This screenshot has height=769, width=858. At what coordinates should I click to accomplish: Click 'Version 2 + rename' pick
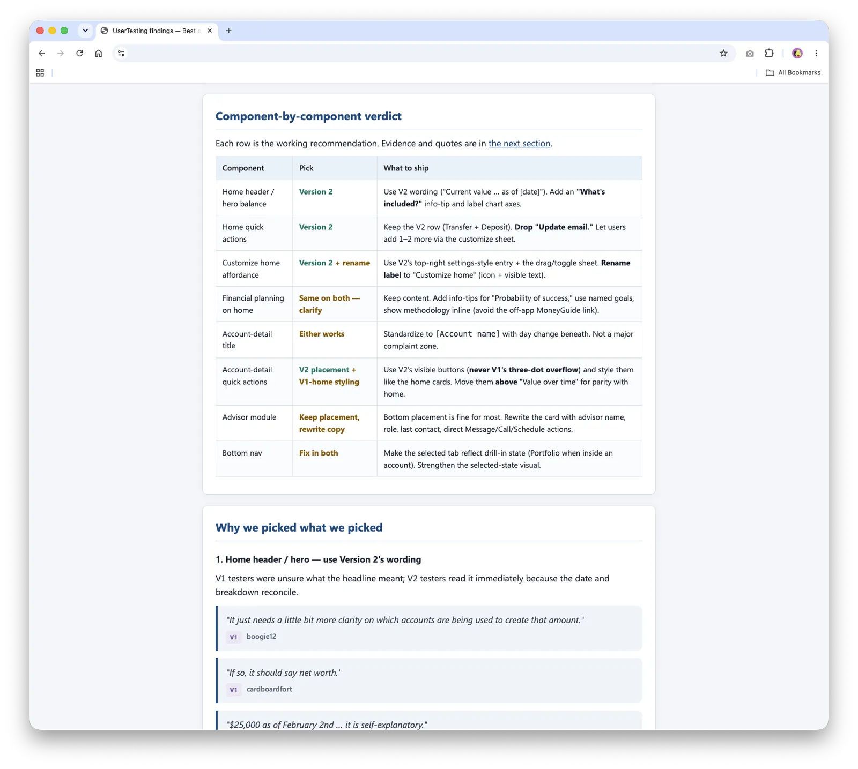coord(335,263)
